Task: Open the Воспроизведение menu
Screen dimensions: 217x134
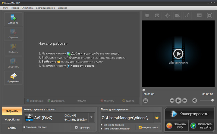Action: [46, 8]
